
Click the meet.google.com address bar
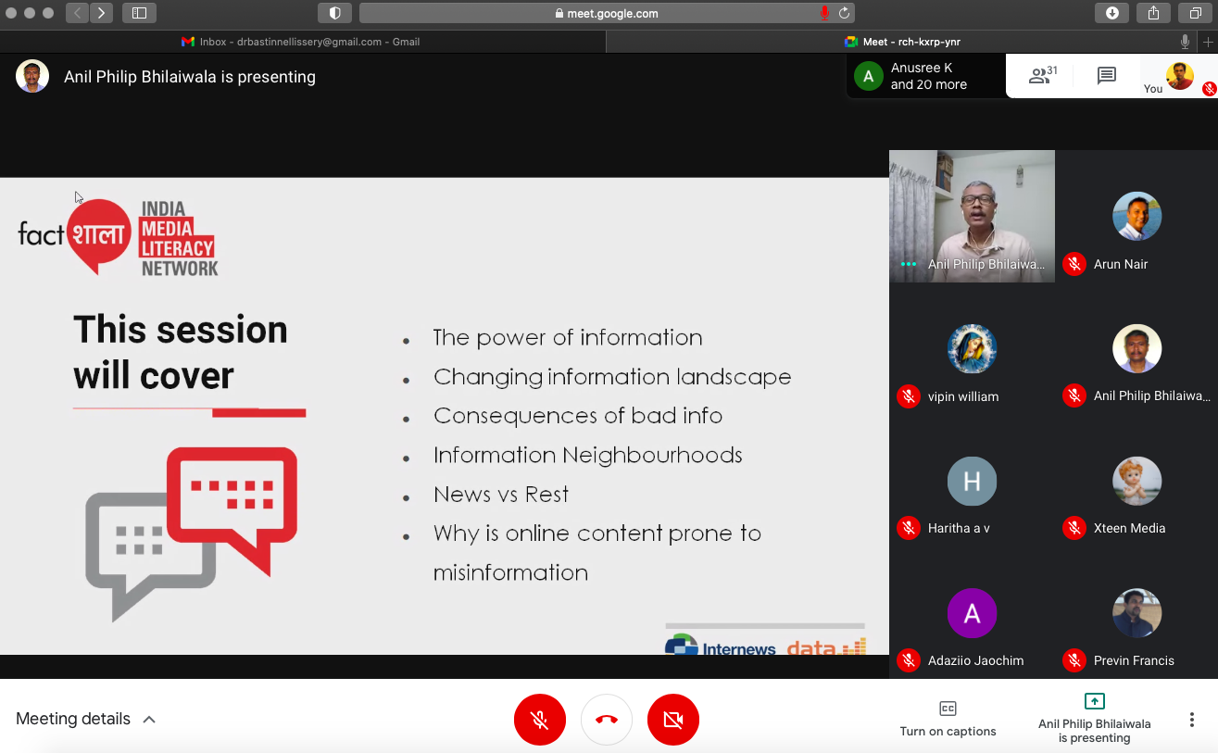pyautogui.click(x=606, y=13)
